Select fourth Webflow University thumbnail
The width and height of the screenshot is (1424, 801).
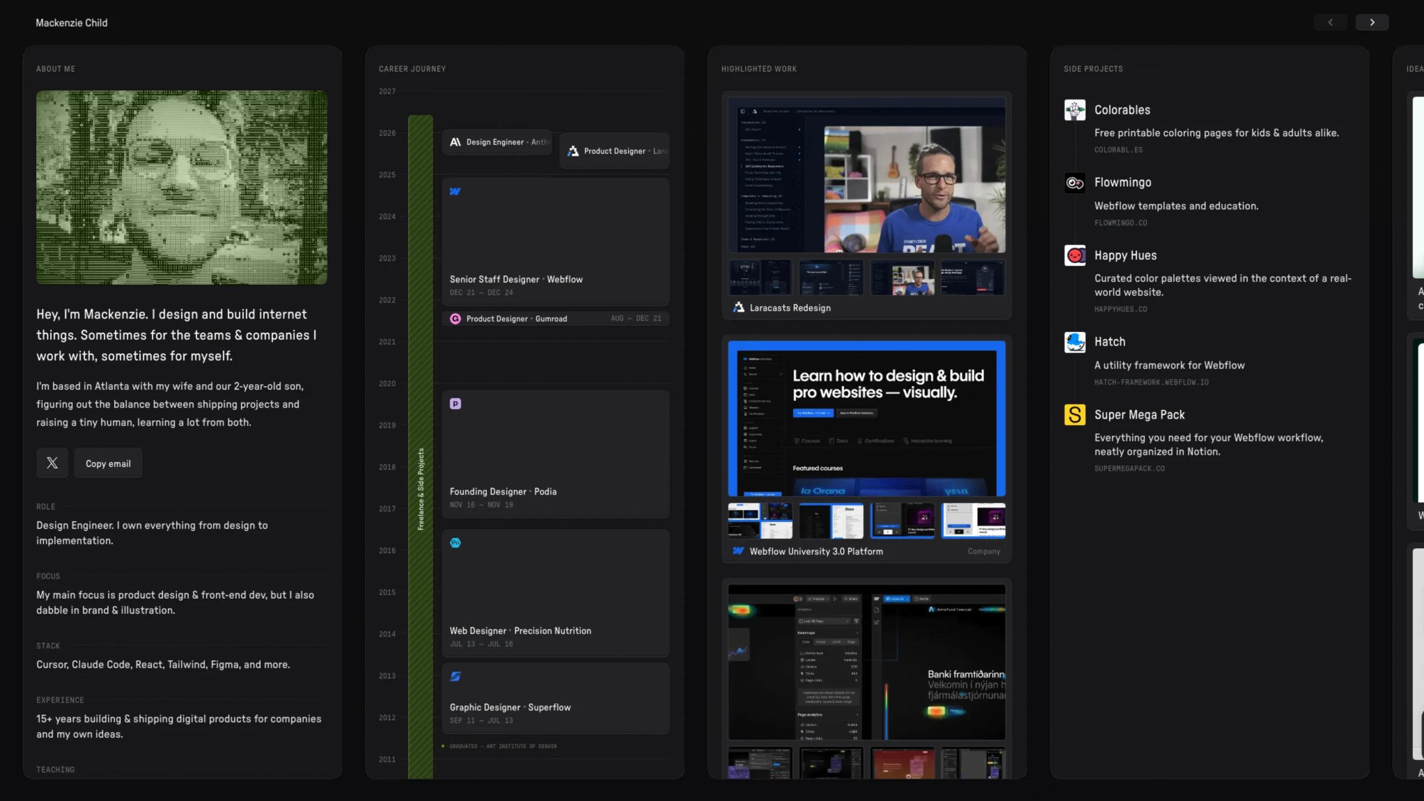point(973,521)
